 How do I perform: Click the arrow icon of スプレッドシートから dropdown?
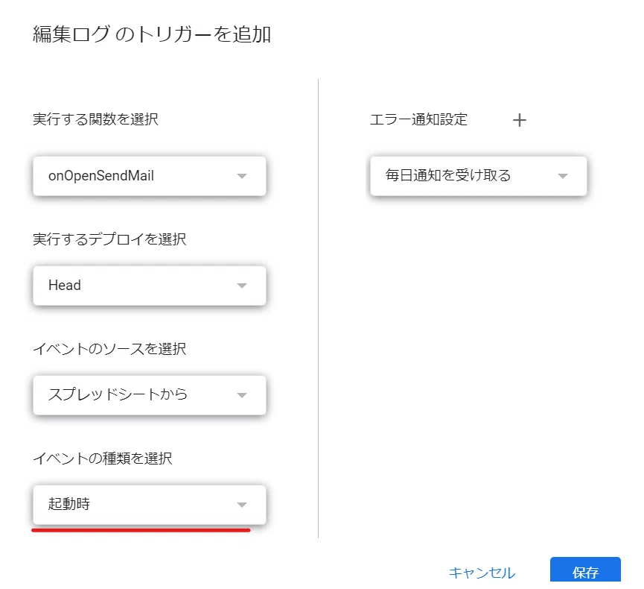pyautogui.click(x=242, y=395)
